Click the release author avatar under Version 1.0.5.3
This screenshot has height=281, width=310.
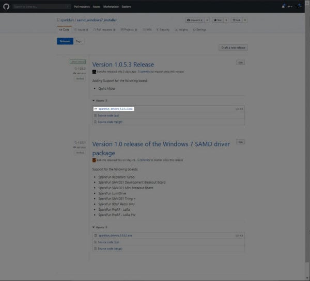[x=94, y=72]
